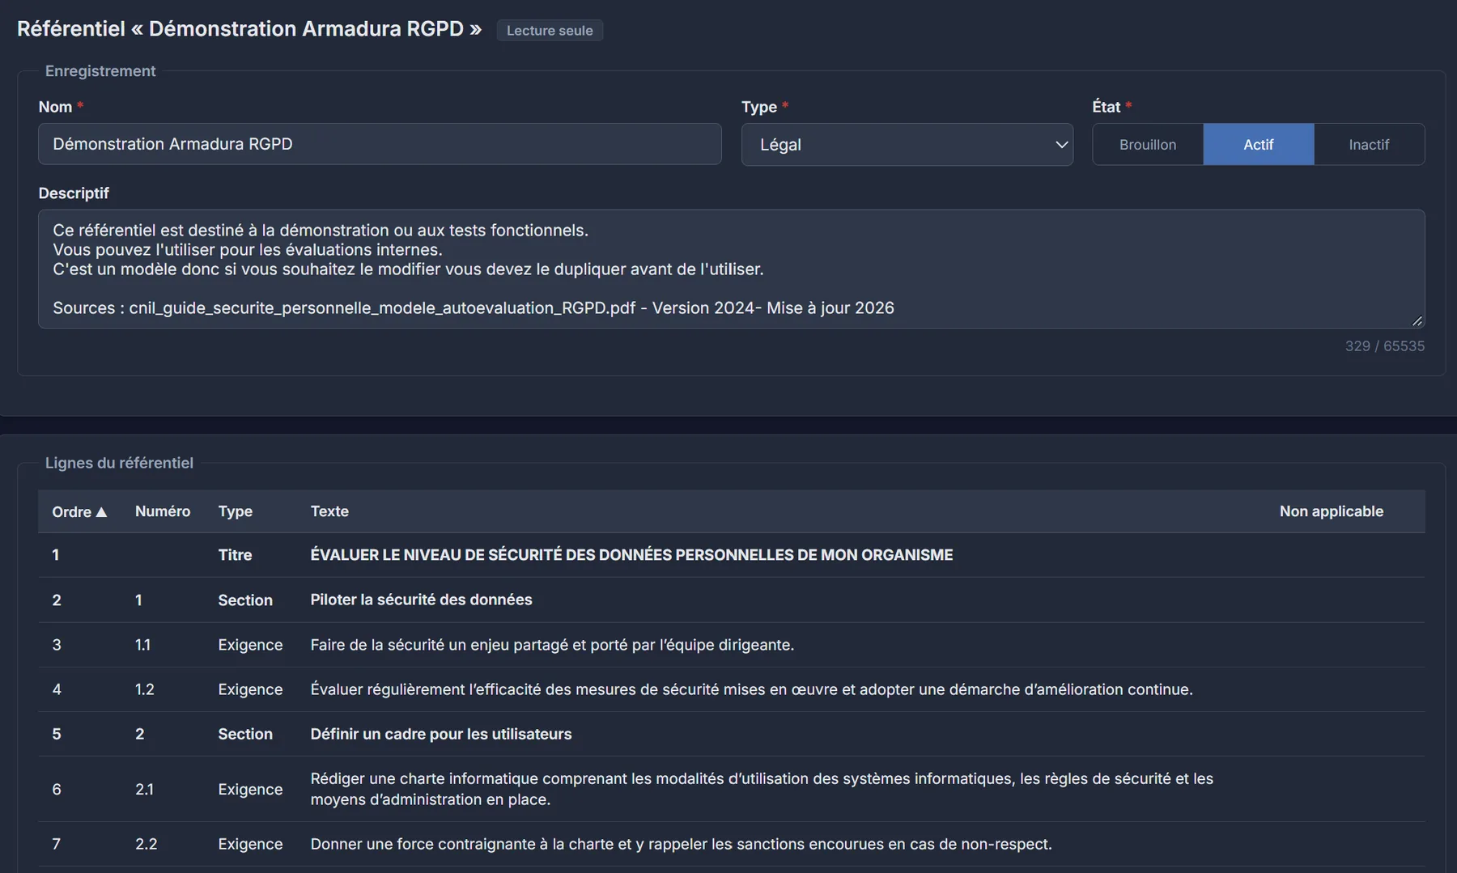Sort by the Texte column header
The height and width of the screenshot is (873, 1457).
click(329, 511)
